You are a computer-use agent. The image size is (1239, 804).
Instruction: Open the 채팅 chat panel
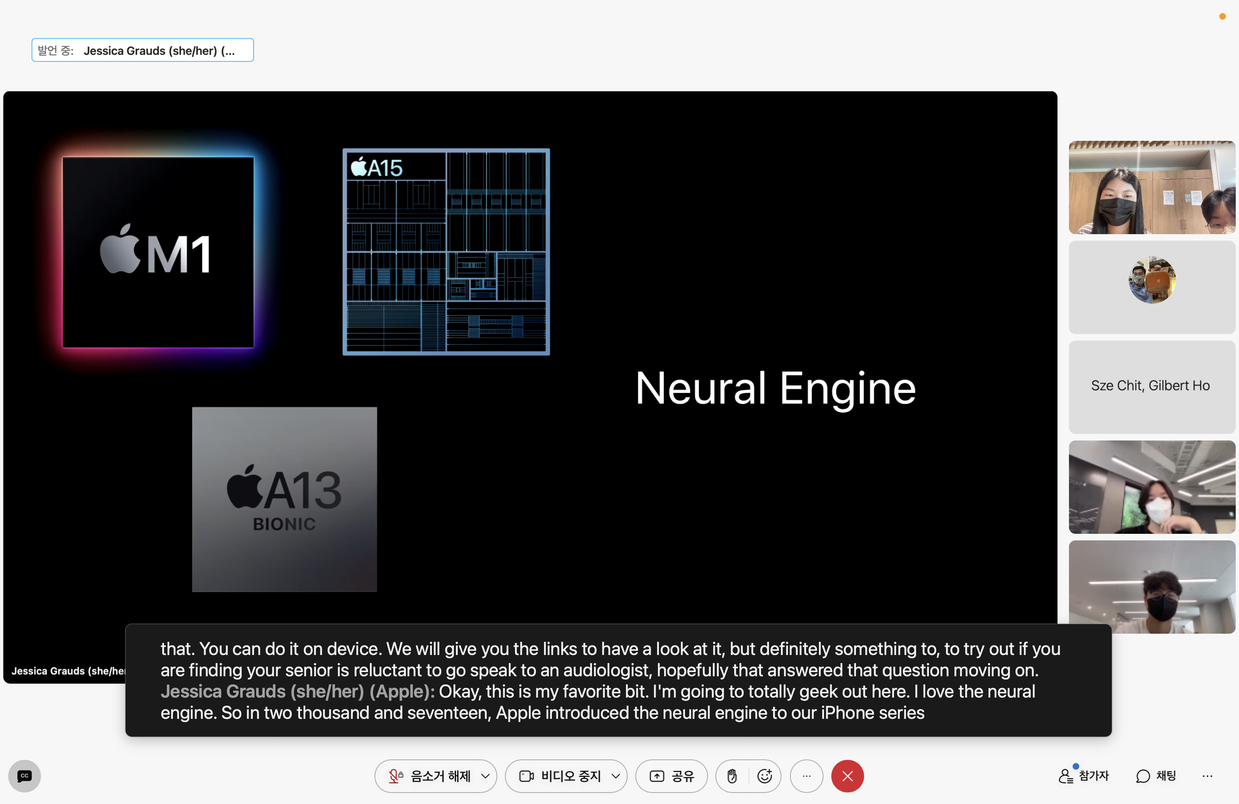1156,775
